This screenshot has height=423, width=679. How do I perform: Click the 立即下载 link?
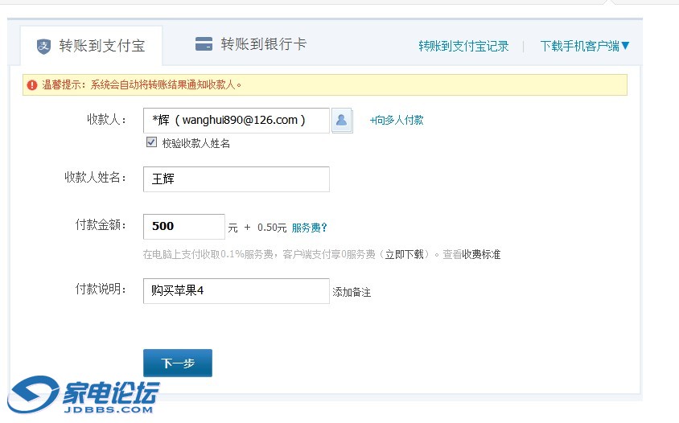coord(404,254)
